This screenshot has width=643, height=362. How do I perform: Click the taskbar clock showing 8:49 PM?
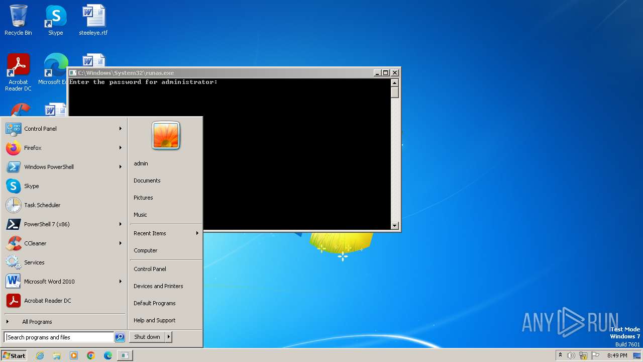[617, 355]
